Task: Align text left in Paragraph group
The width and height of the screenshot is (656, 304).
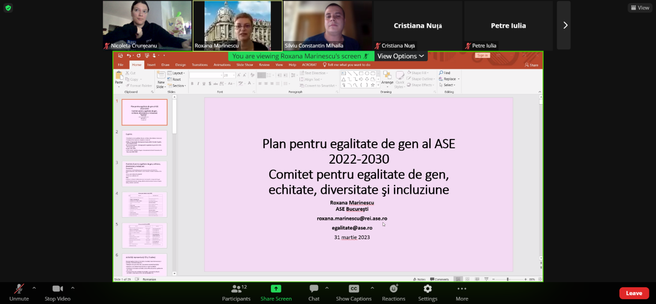Action: (x=260, y=83)
